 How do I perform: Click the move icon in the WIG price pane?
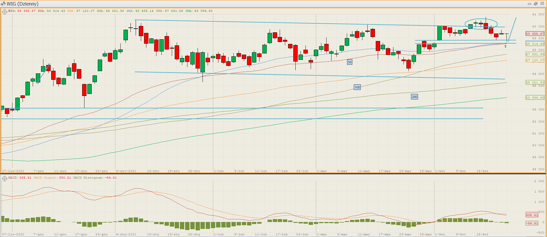tap(4, 12)
